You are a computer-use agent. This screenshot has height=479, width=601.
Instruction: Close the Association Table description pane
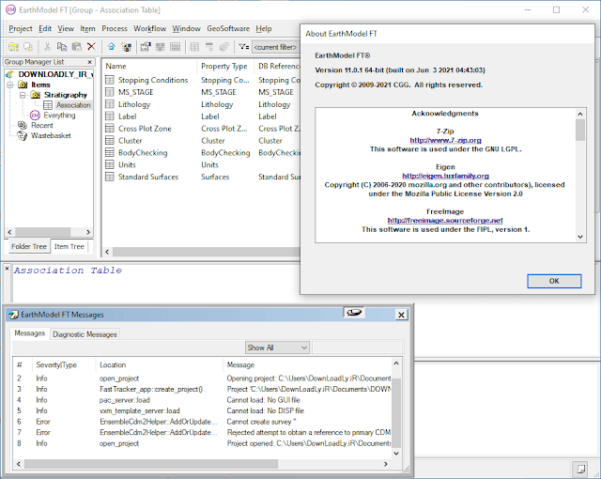coord(7,269)
